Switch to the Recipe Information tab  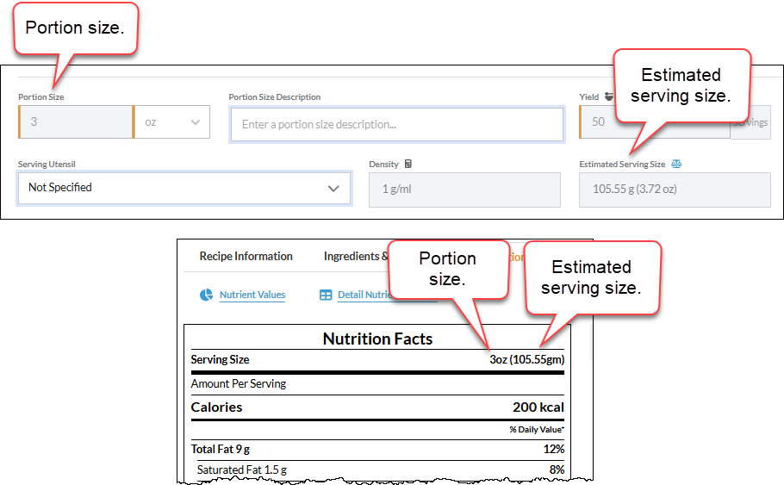[246, 256]
